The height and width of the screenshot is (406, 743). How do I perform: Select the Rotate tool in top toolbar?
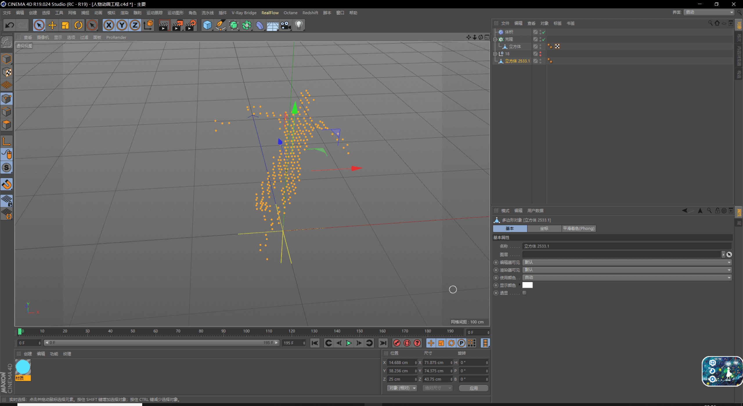pos(78,26)
